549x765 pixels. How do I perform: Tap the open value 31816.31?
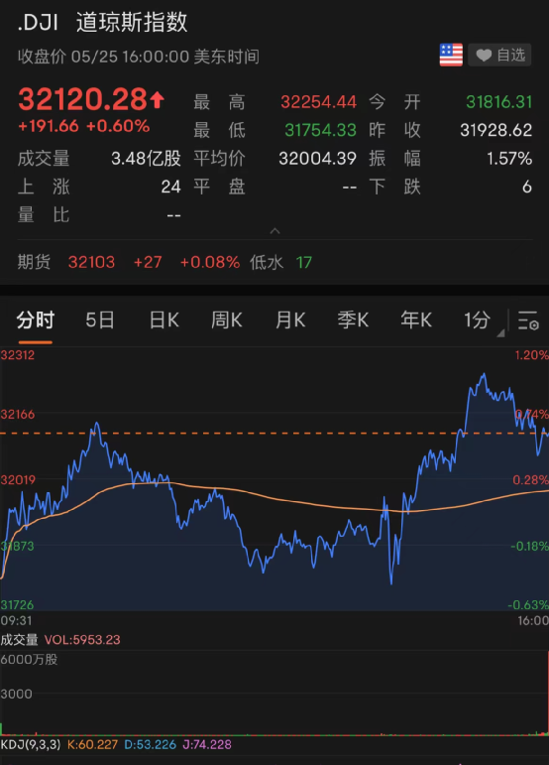498,102
